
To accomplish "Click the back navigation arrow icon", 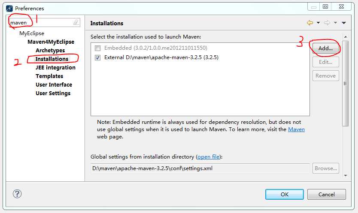I will (310, 23).
